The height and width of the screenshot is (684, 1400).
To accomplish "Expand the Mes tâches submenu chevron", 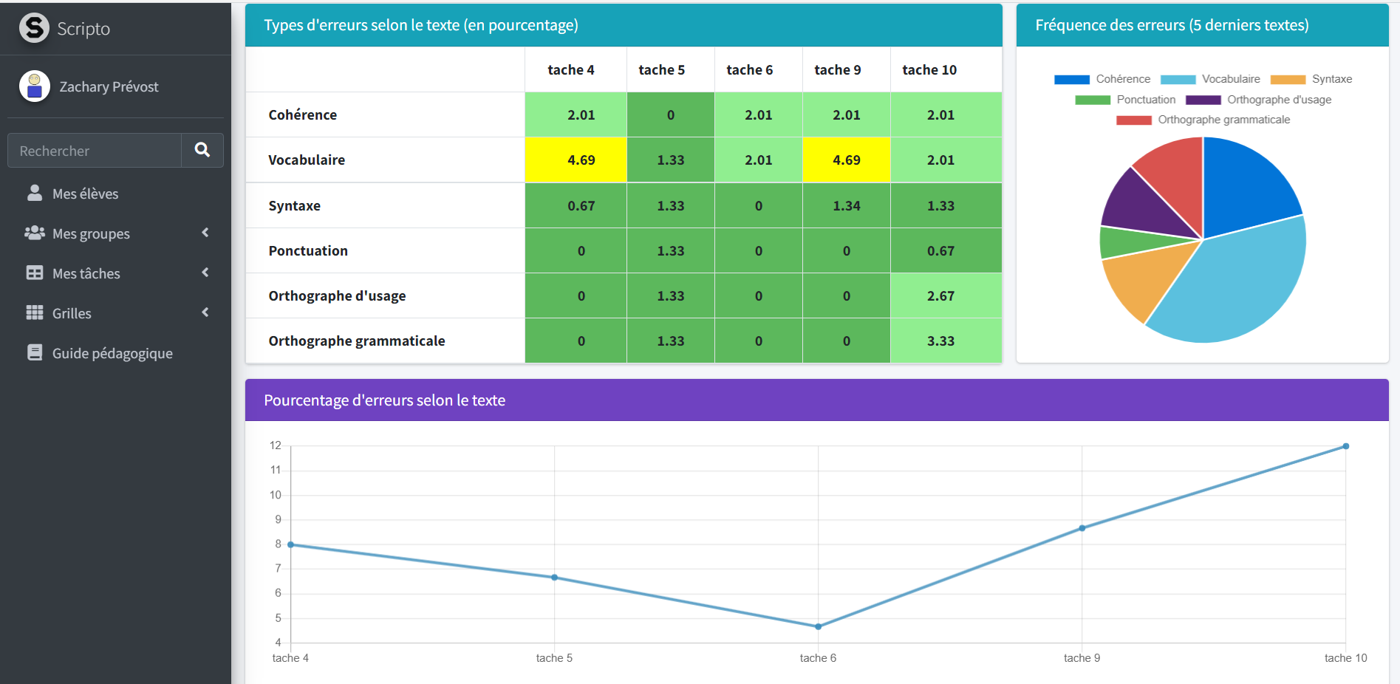I will tap(205, 273).
